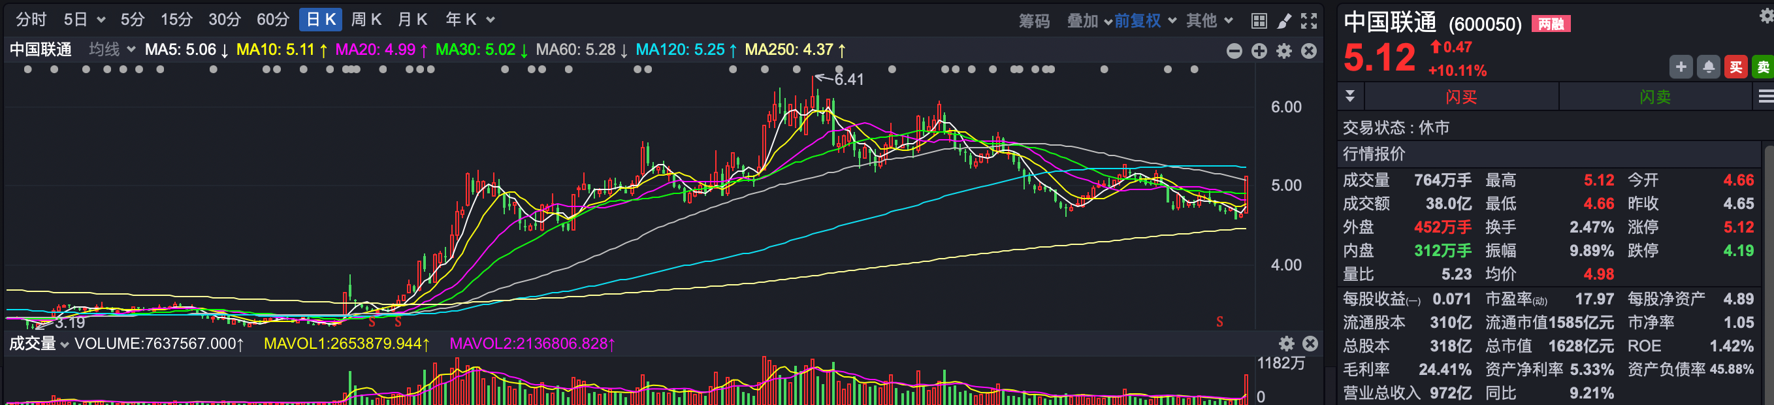Click the "交易状态：休市" status line
The width and height of the screenshot is (1774, 405).
pos(1396,127)
